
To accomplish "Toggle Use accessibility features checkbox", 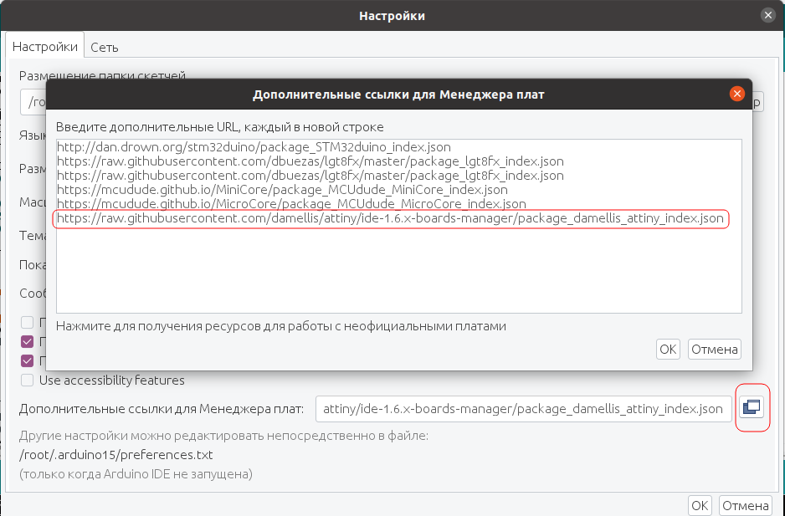I will [x=27, y=381].
